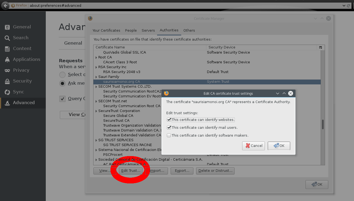Collapse the Sistema Nacional de Certificacion group
The height and width of the screenshot is (201, 354).
tap(96, 150)
